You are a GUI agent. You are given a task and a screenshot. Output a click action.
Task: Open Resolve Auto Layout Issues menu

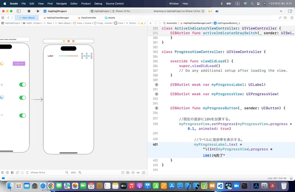click(x=138, y=172)
